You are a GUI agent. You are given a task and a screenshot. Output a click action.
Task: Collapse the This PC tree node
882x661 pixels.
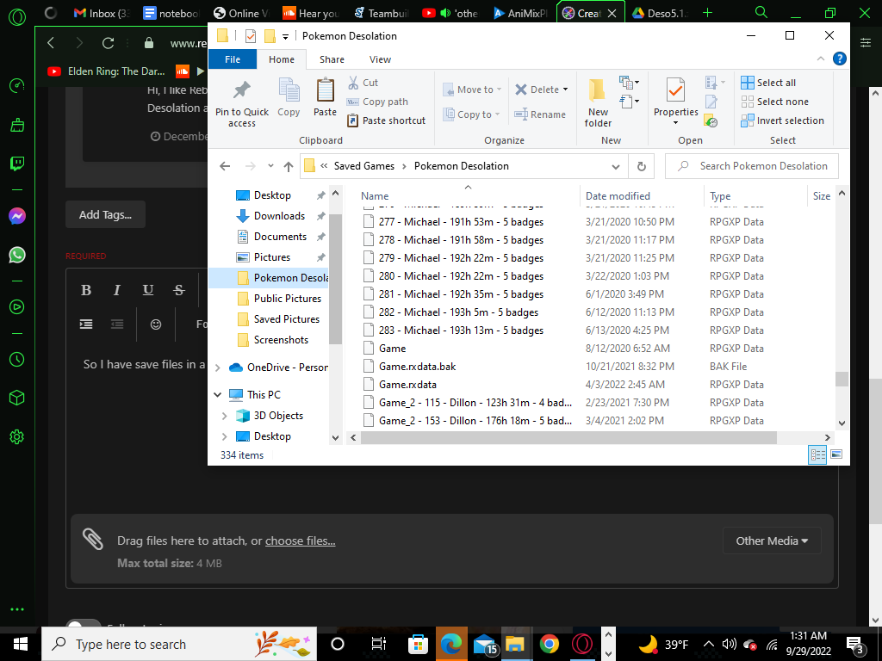(x=218, y=394)
